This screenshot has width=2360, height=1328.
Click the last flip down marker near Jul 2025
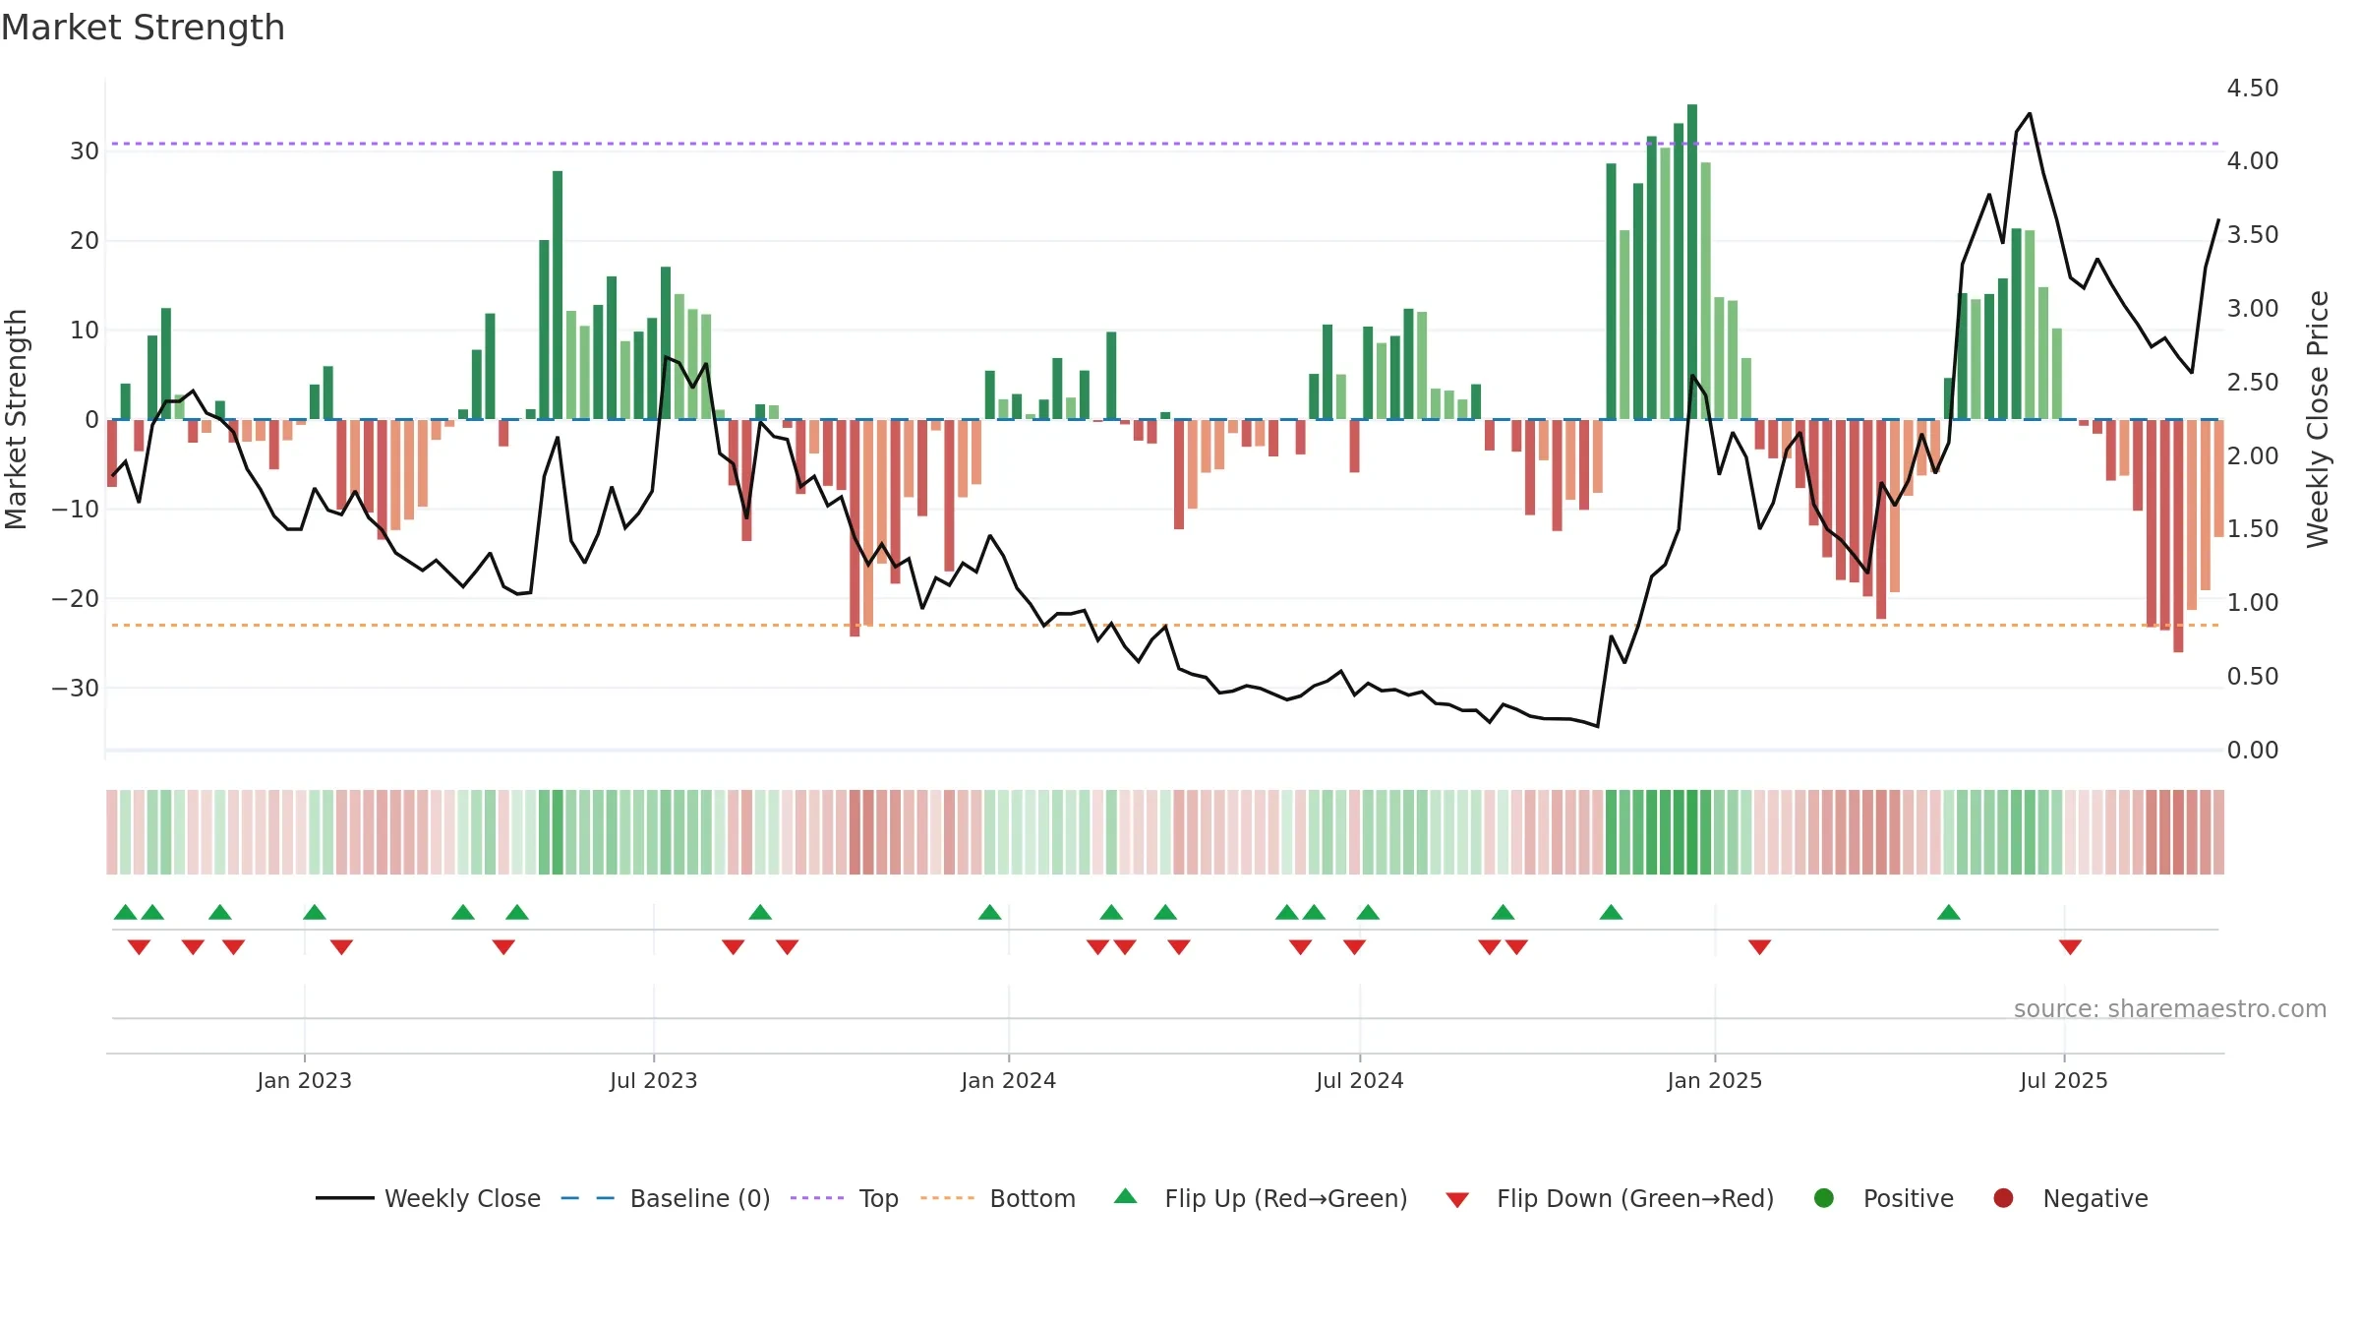pyautogui.click(x=2069, y=946)
